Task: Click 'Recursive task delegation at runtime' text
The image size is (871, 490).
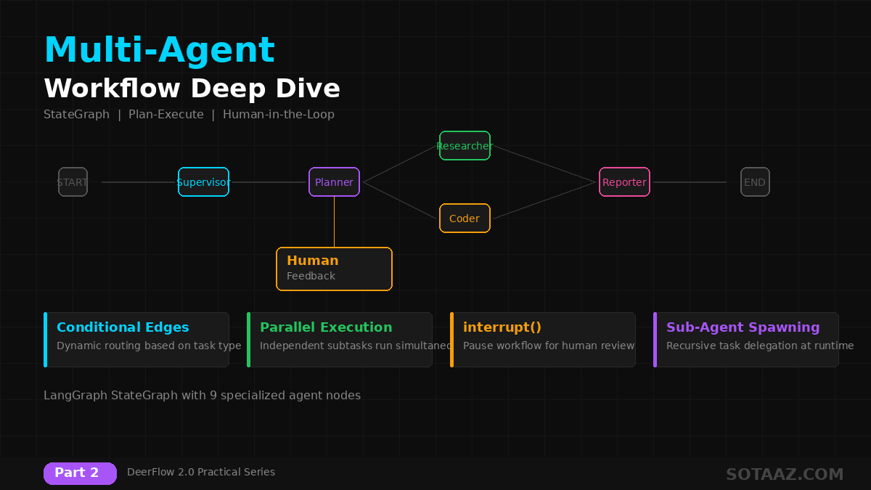Action: coord(760,346)
